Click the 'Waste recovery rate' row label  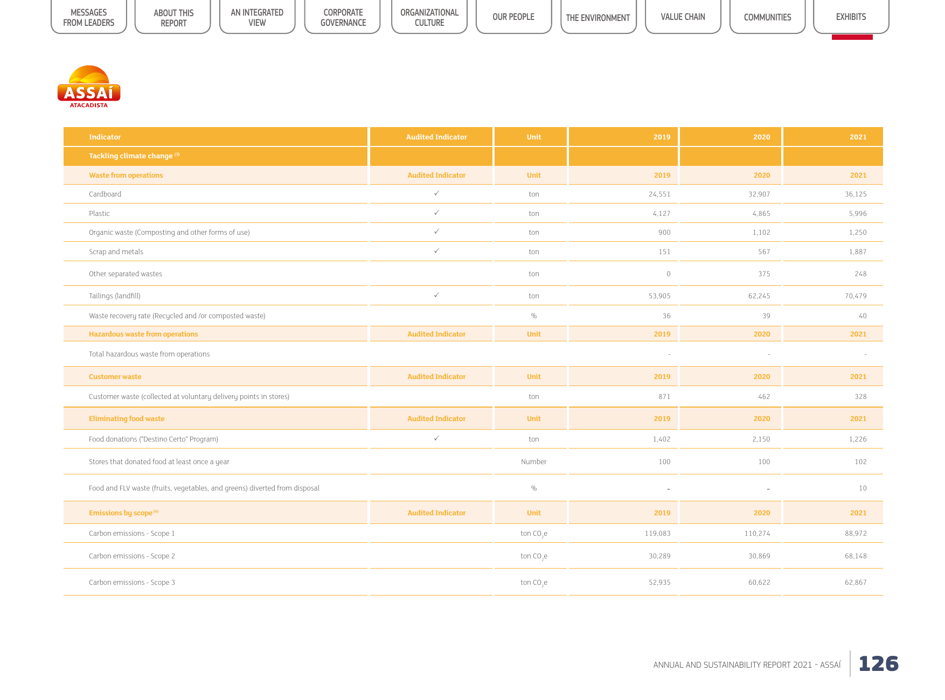click(177, 316)
